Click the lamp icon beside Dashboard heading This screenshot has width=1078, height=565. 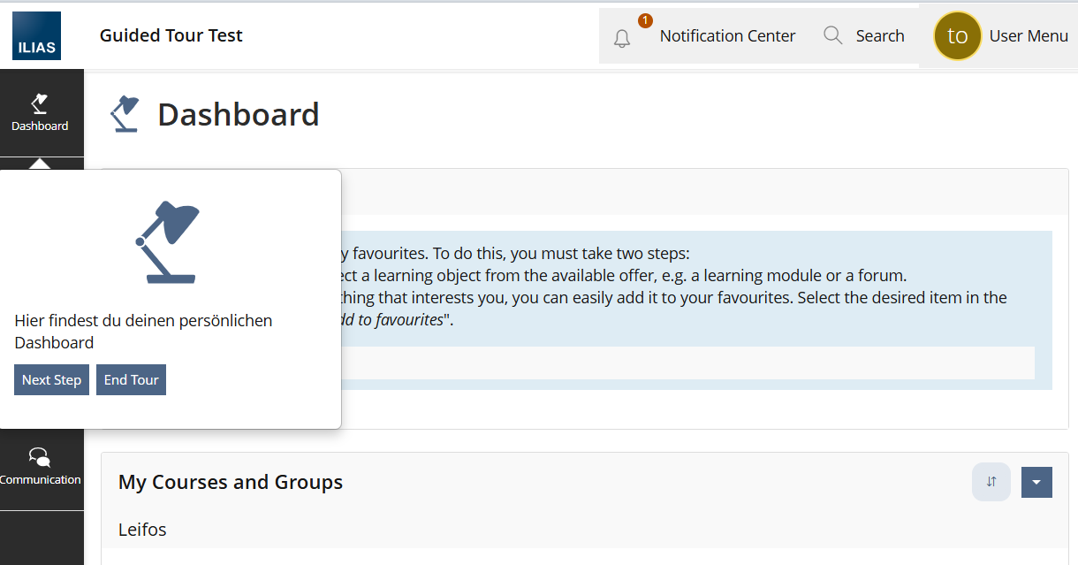click(x=125, y=114)
